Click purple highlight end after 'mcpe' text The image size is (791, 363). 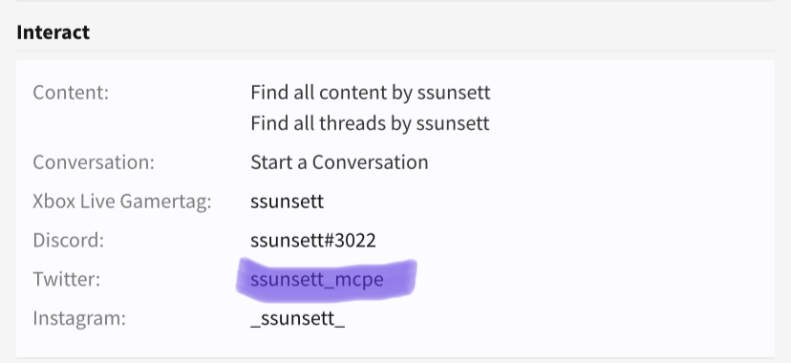(401, 280)
